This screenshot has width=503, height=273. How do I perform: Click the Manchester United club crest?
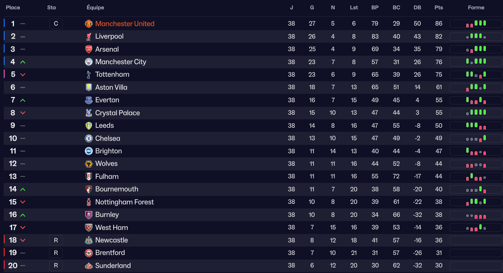click(89, 24)
